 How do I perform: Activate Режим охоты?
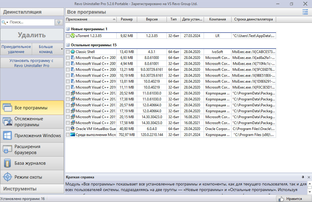[x=32, y=177]
